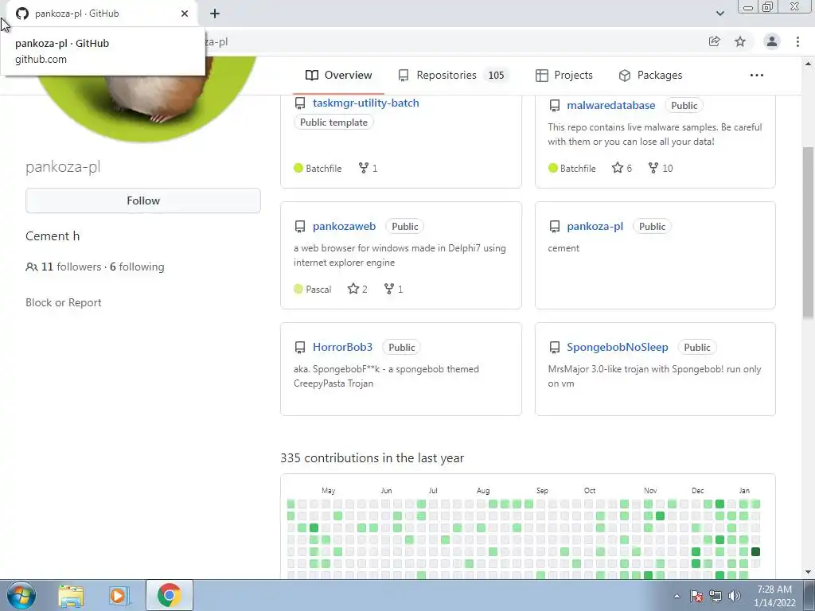Screen dimensions: 815x611
Task: Open the volume speaker tray icon
Action: [734, 596]
